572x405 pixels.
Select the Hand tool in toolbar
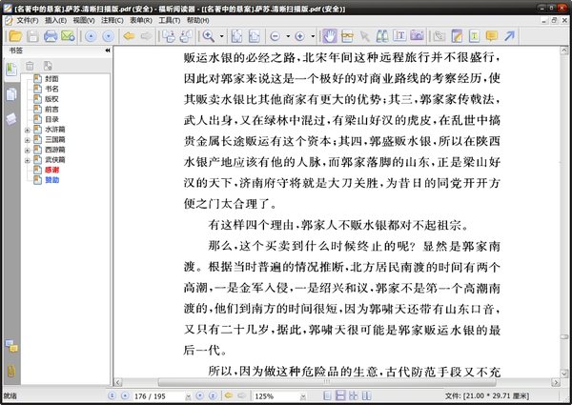tap(329, 36)
